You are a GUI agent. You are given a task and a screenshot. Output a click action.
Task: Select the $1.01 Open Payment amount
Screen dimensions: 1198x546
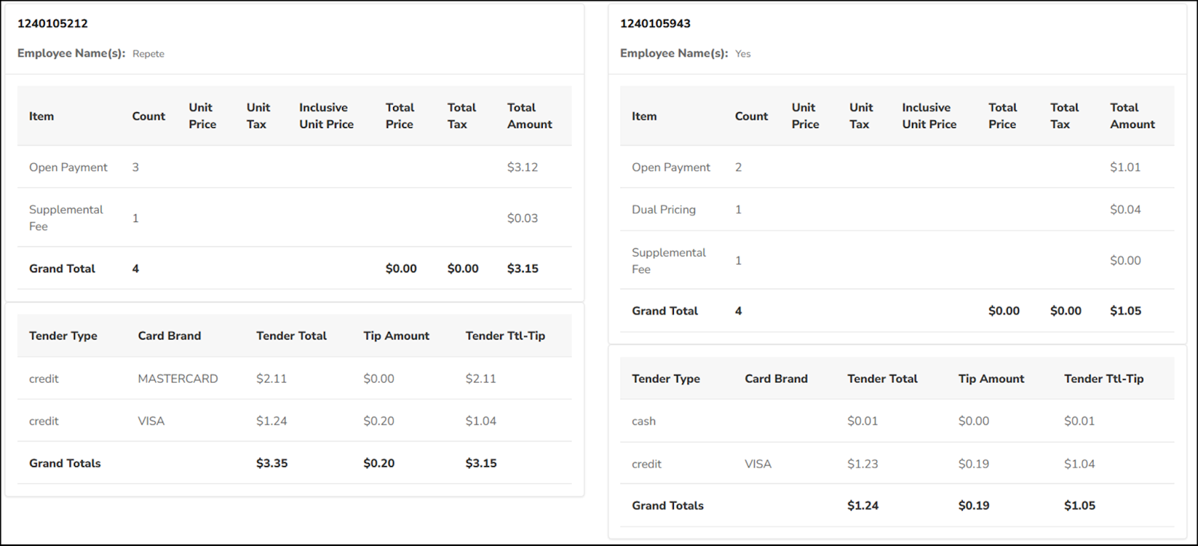pyautogui.click(x=1125, y=167)
